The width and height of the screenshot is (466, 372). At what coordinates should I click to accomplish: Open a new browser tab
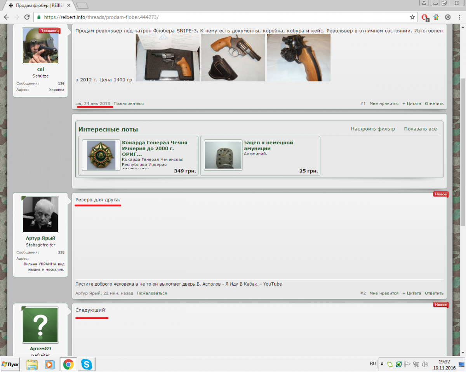coord(82,5)
